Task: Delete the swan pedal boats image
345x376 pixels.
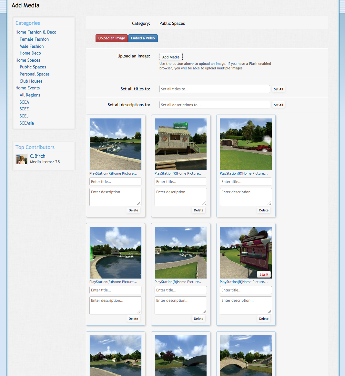Action: [x=133, y=210]
